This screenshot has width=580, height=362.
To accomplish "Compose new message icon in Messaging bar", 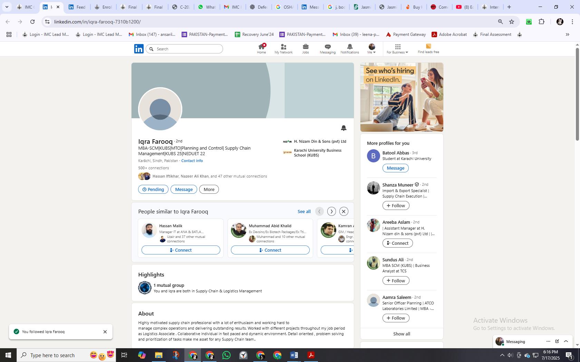I will click(x=557, y=341).
